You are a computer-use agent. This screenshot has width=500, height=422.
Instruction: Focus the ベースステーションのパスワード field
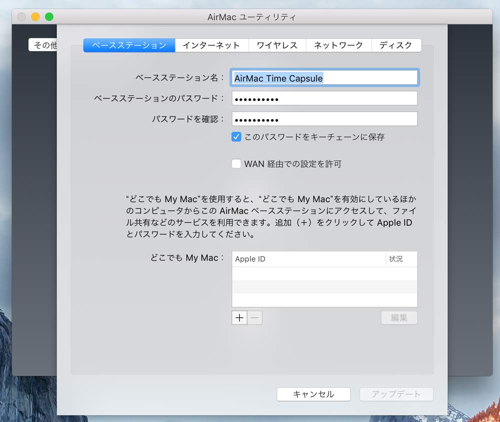point(324,98)
